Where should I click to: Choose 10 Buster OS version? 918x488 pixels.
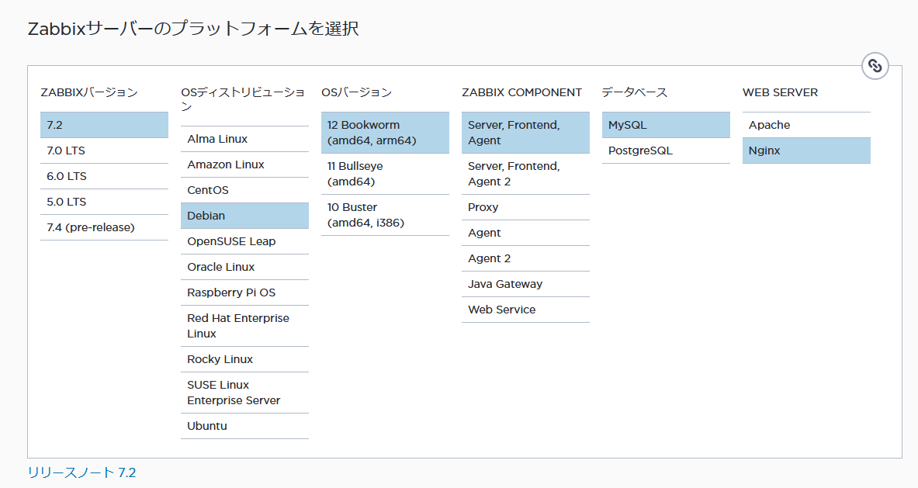pos(385,215)
